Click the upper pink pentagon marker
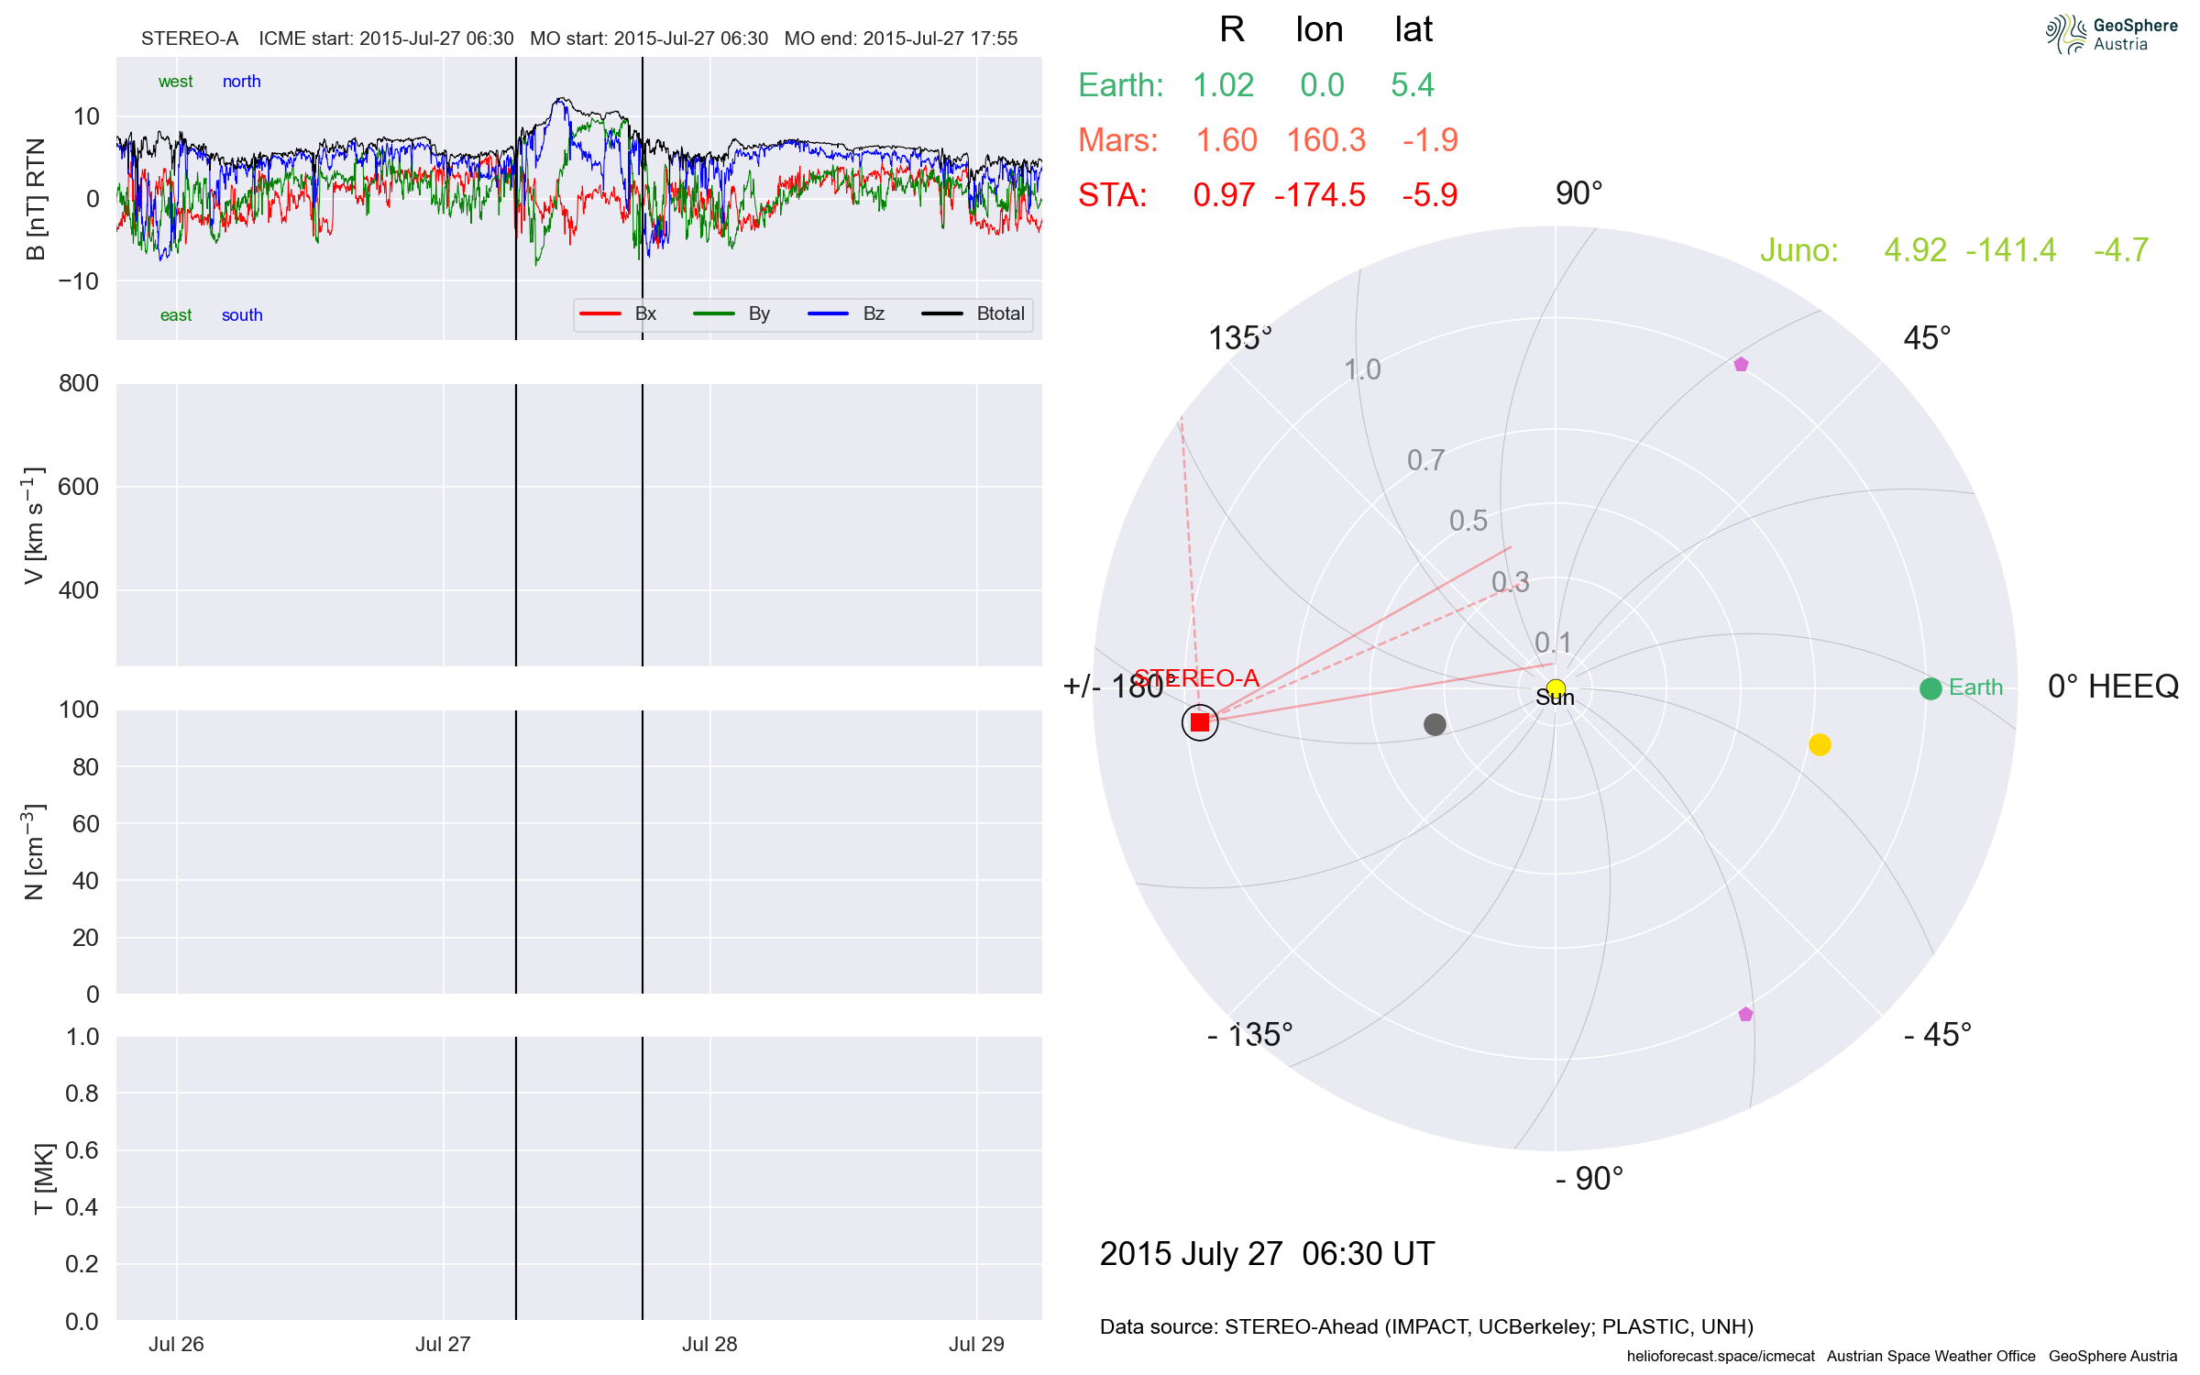The height and width of the screenshot is (1375, 2200). [1741, 365]
